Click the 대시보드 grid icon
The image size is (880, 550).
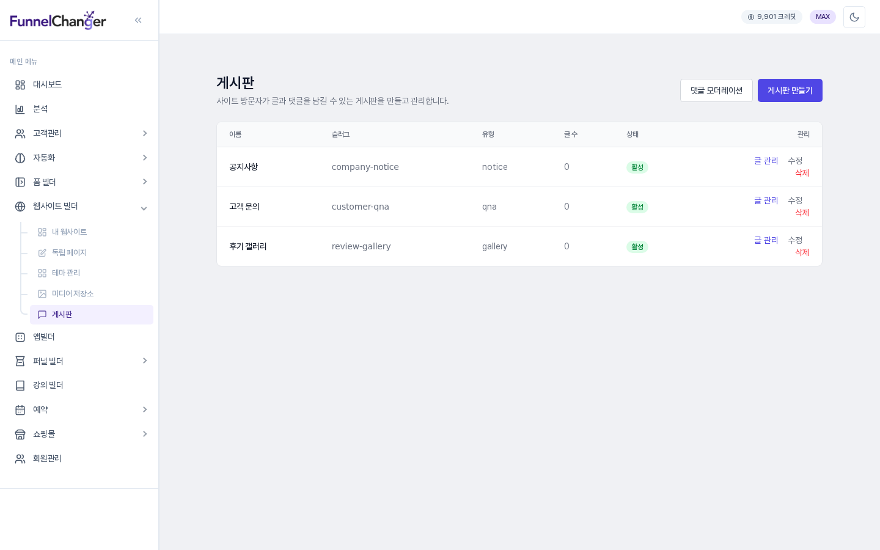point(20,85)
